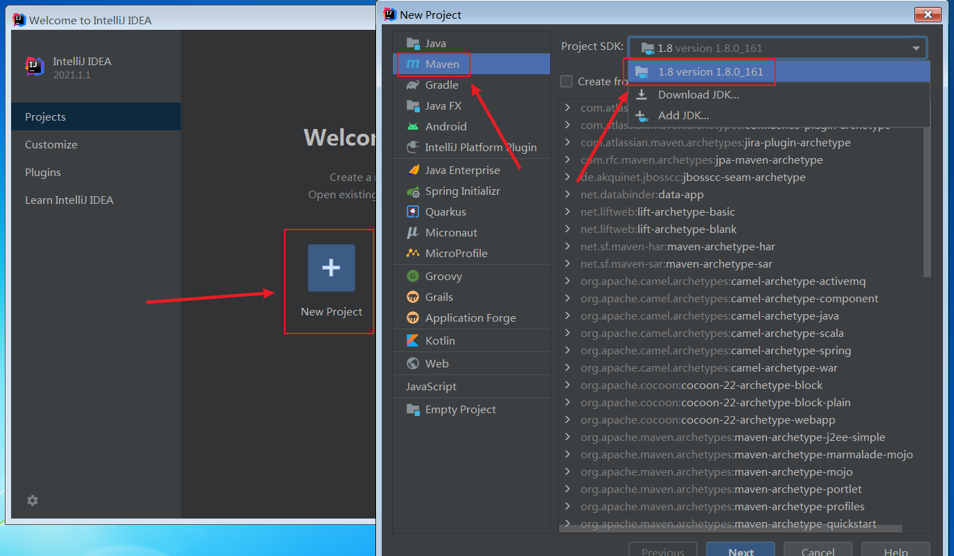Select the Java Enterprise project type

coord(471,170)
